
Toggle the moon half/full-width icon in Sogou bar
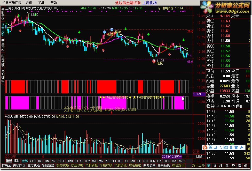pyautogui.click(x=216, y=147)
